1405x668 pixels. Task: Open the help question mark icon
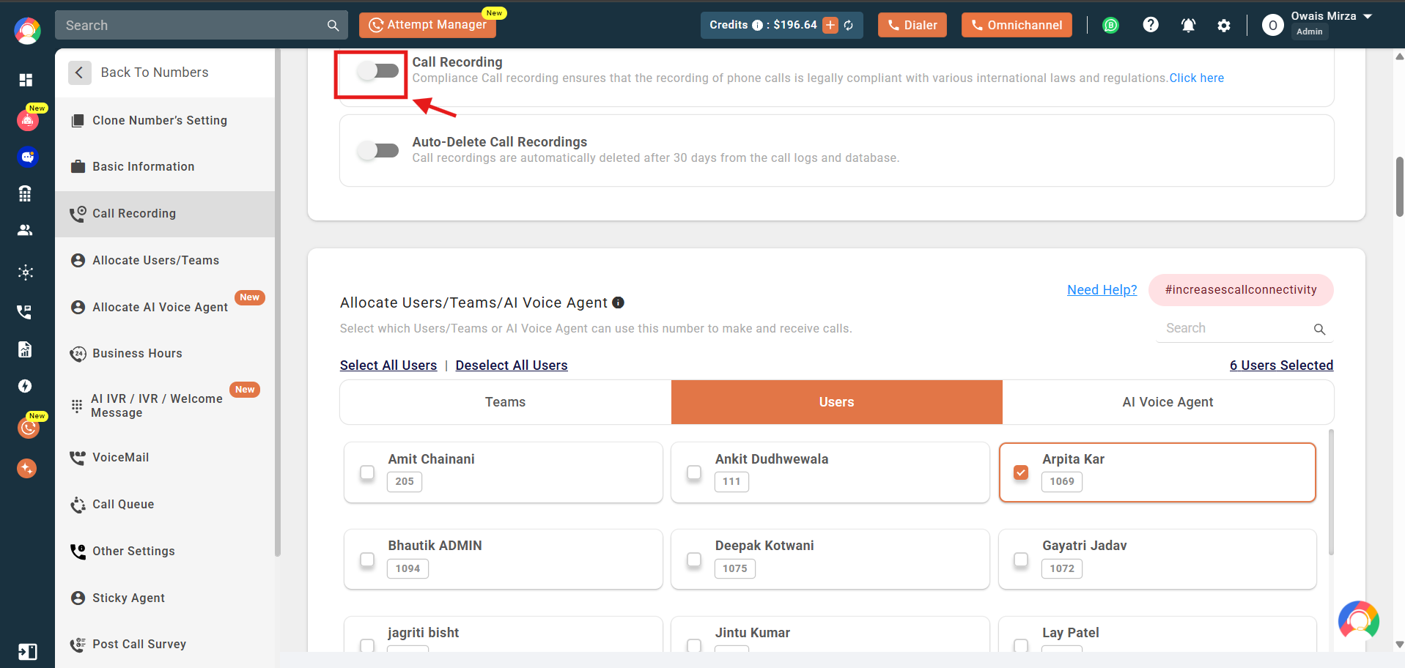1151,25
